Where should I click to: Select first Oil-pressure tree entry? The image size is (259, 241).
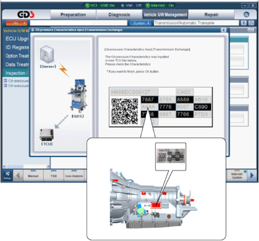(16, 81)
